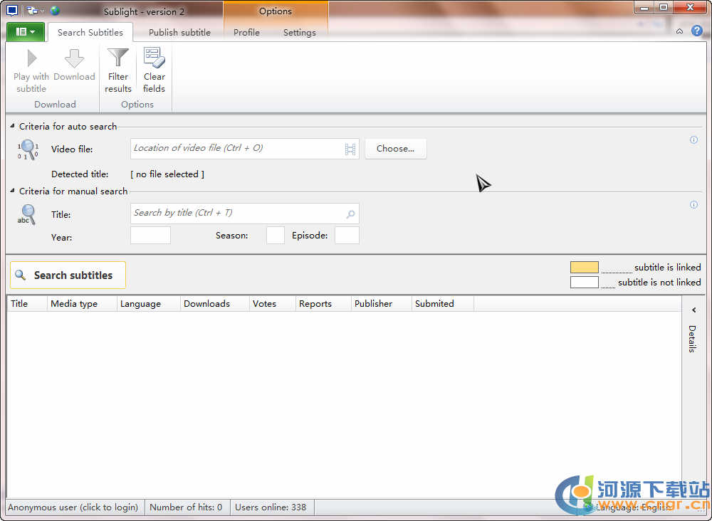712x521 pixels.
Task: Click Number of hits: 0 status
Action: pyautogui.click(x=186, y=507)
